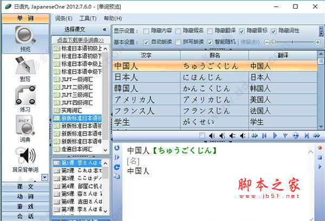The width and height of the screenshot is (325, 221).
Task: Jump to the first word with skip-back icon
Action: [x=264, y=136]
